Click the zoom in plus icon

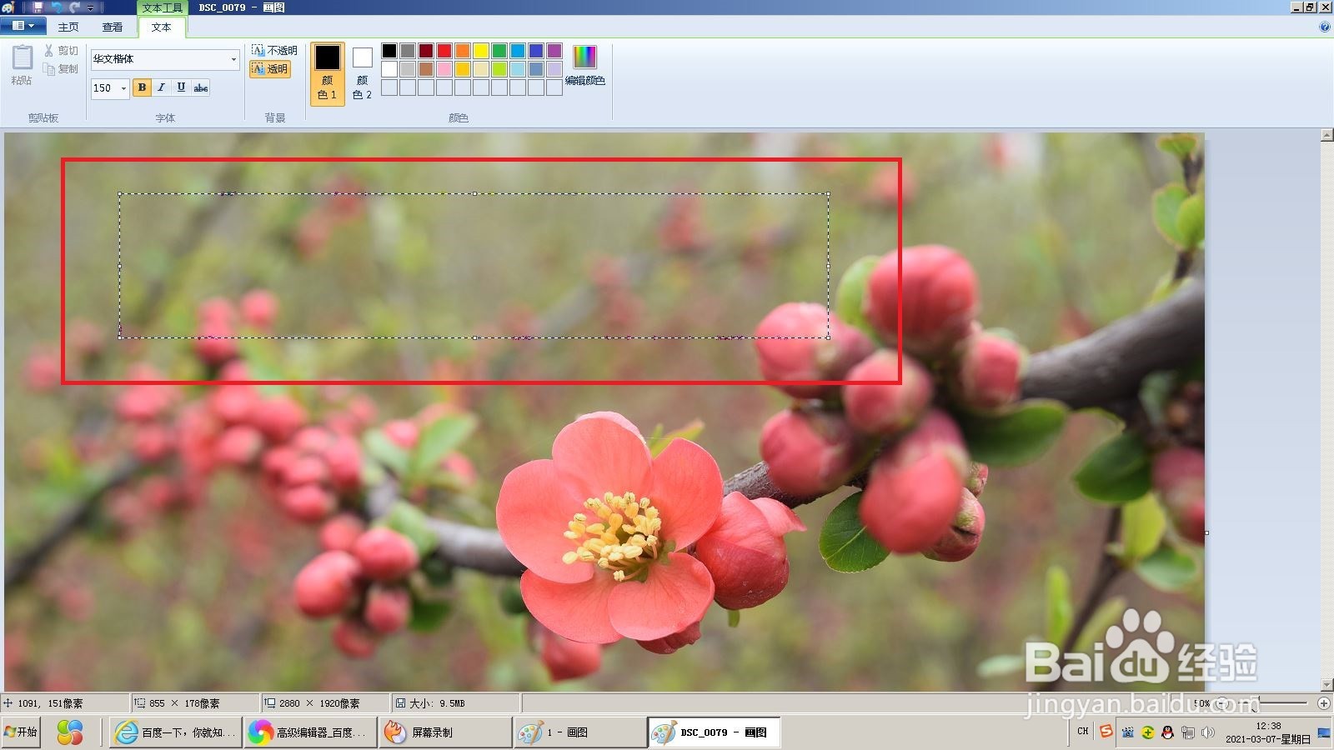1323,703
